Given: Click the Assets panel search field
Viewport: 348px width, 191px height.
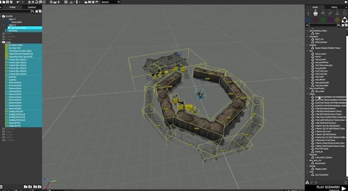Looking at the screenshot, I should (x=323, y=25).
